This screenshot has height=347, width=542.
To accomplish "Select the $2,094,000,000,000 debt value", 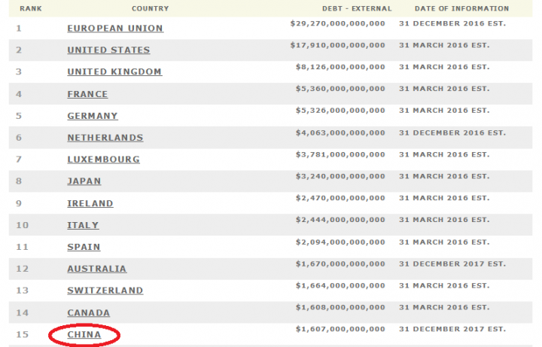I will pyautogui.click(x=340, y=242).
